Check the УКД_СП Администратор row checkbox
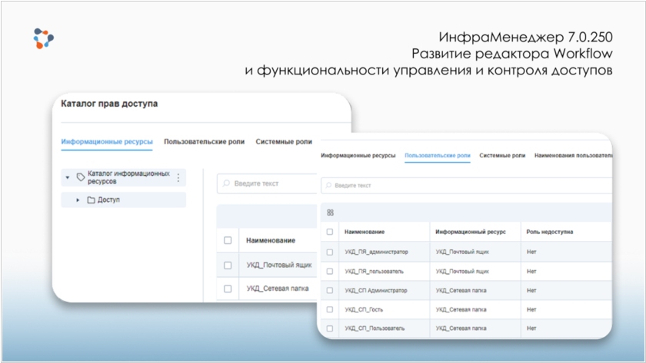 point(330,290)
